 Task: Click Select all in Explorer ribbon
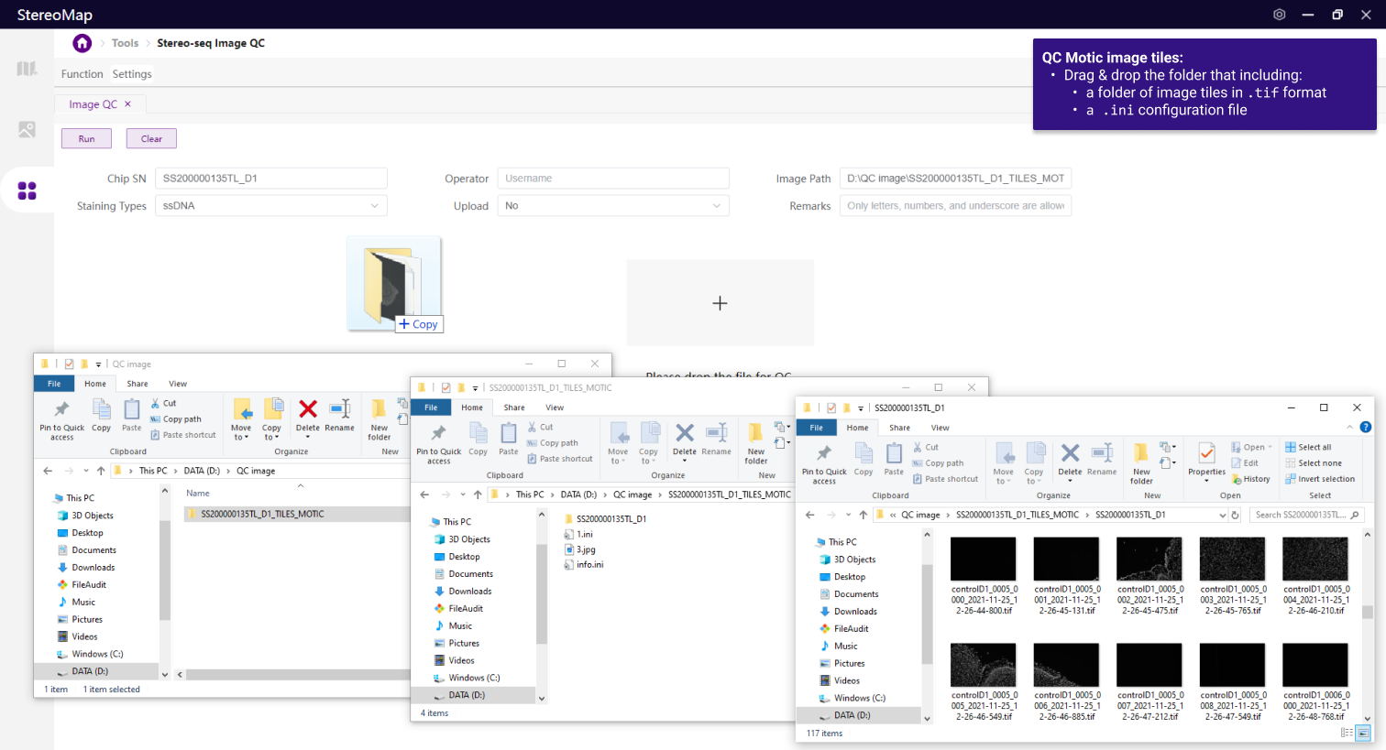pyautogui.click(x=1308, y=447)
